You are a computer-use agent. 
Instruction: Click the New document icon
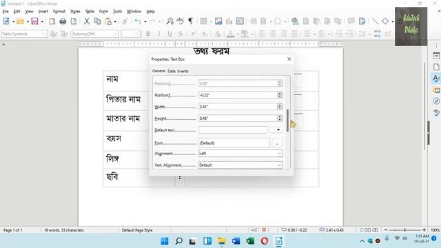point(6,21)
